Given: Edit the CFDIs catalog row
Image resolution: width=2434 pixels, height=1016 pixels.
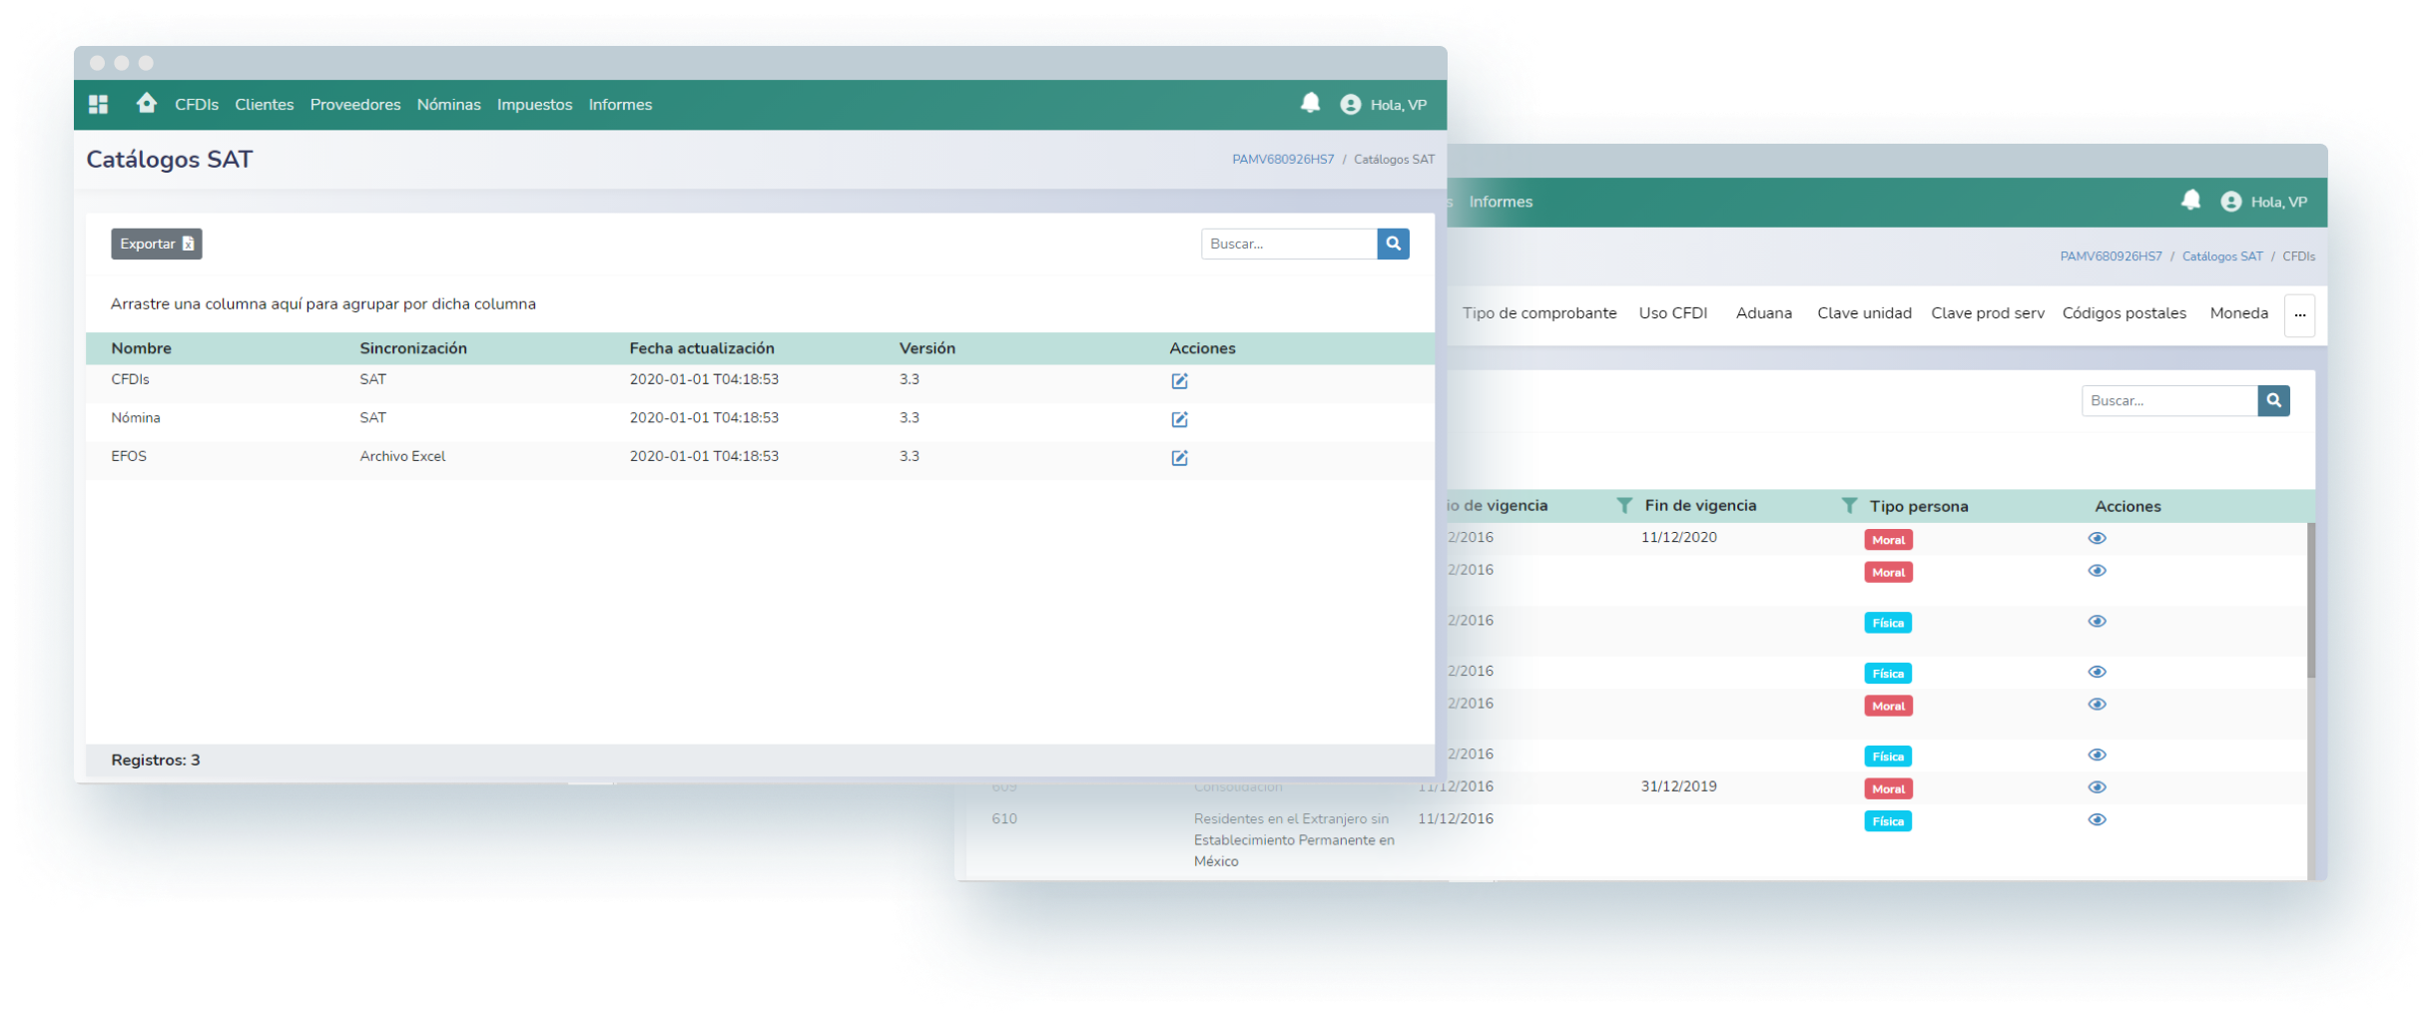Looking at the screenshot, I should click(1179, 380).
